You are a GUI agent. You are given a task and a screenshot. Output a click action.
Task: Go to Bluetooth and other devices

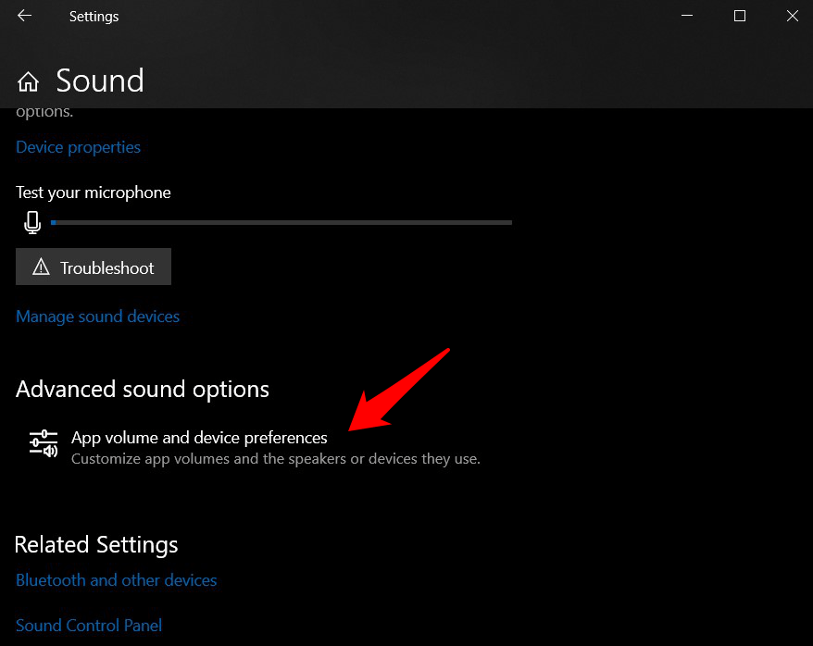click(x=117, y=580)
